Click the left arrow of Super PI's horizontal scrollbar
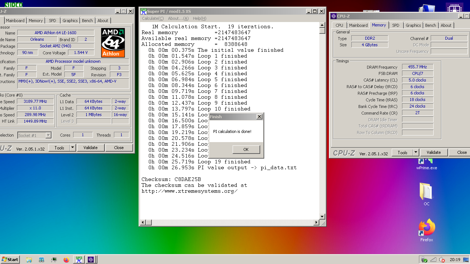The height and width of the screenshot is (264, 470). (144, 223)
